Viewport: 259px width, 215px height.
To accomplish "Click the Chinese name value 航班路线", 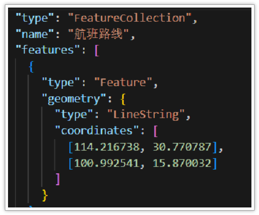I will (x=99, y=34).
